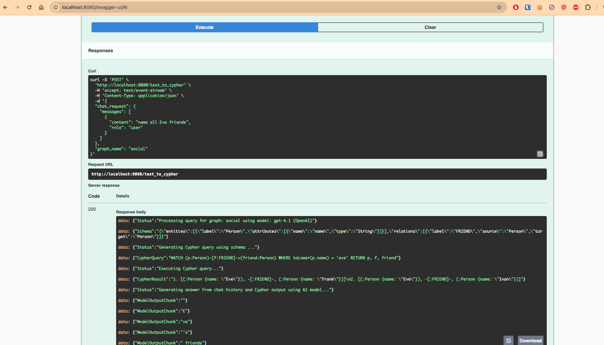Select the Request URL text_to_cypher field
Image resolution: width=604 pixels, height=345 pixels.
point(317,174)
